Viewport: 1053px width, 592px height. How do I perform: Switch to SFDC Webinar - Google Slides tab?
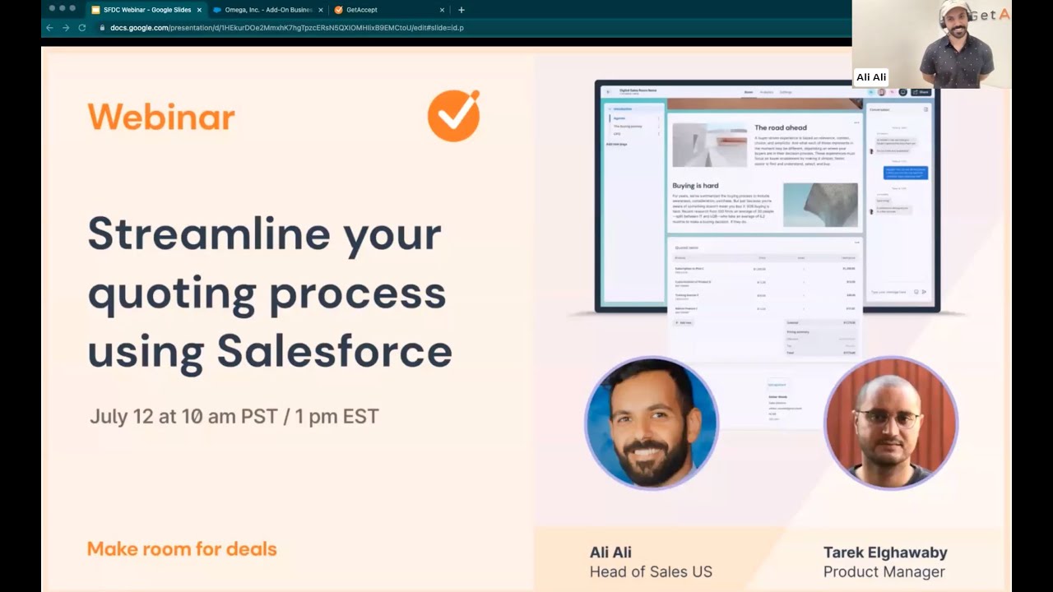(x=146, y=10)
